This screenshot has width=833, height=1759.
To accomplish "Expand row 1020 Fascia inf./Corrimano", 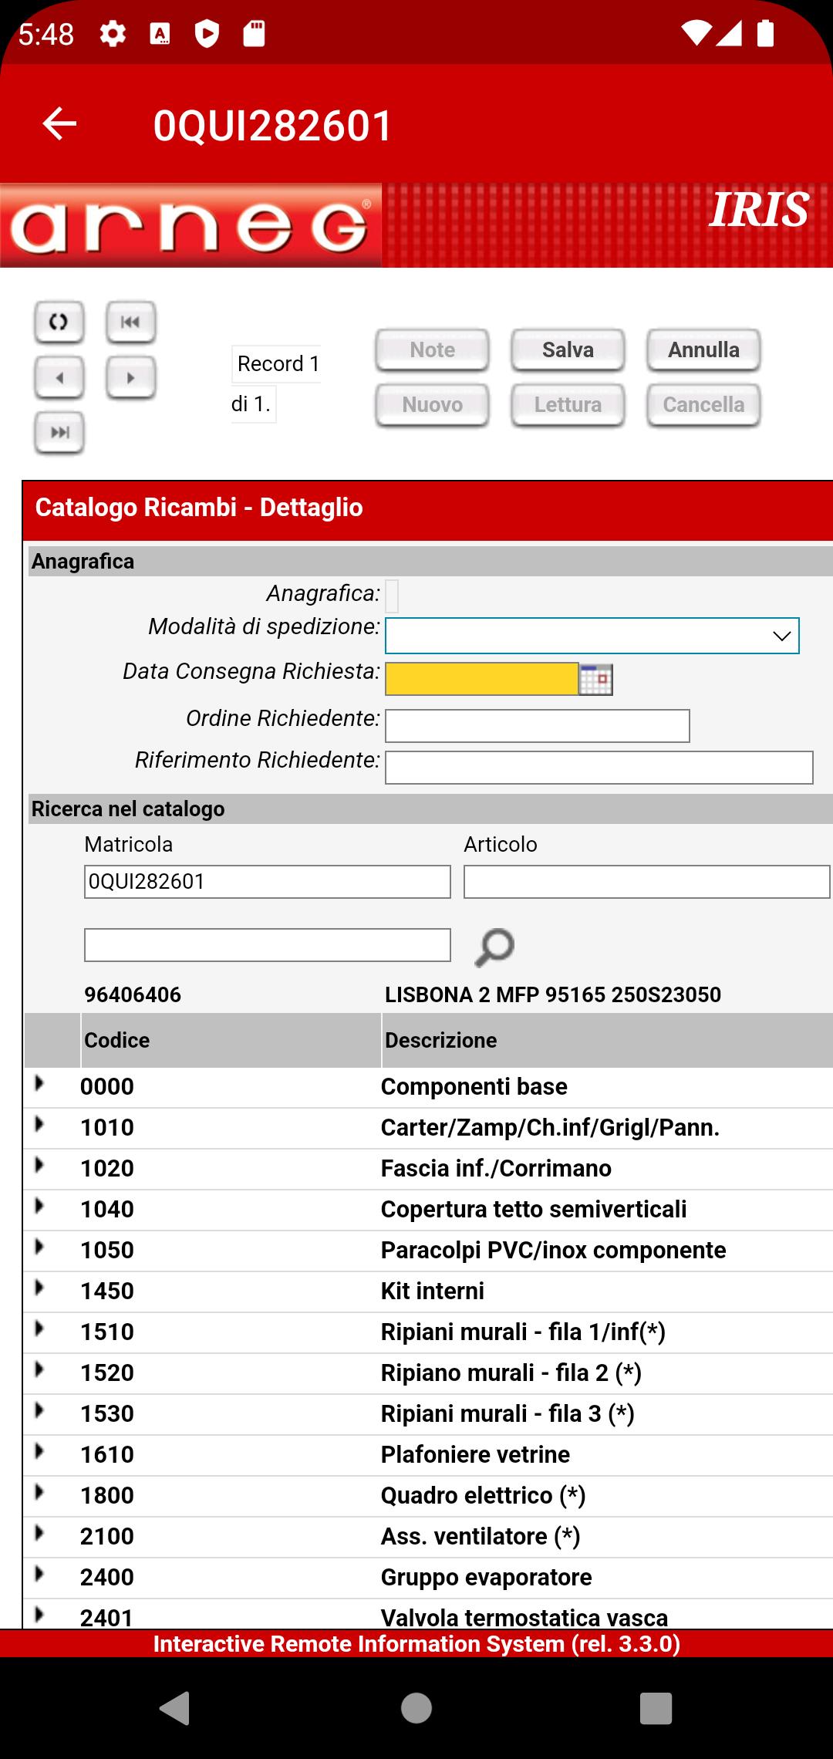I will coord(39,1166).
